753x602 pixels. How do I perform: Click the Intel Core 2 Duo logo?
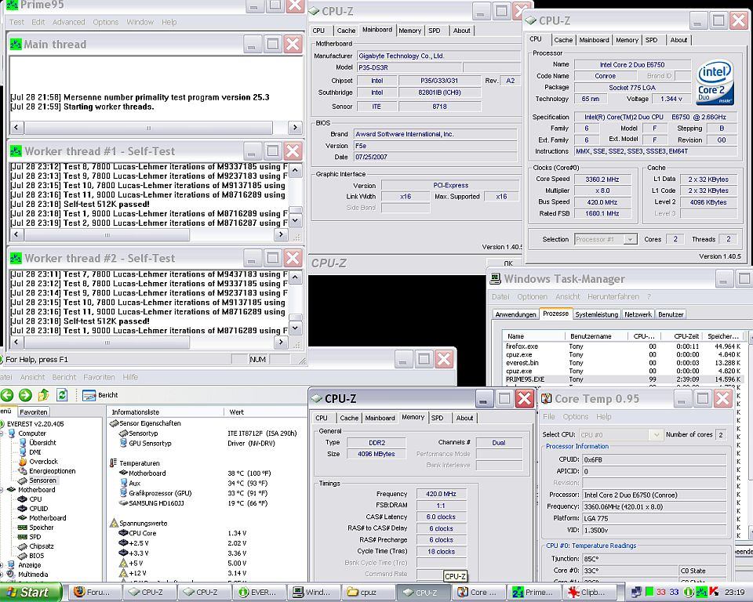(715, 82)
